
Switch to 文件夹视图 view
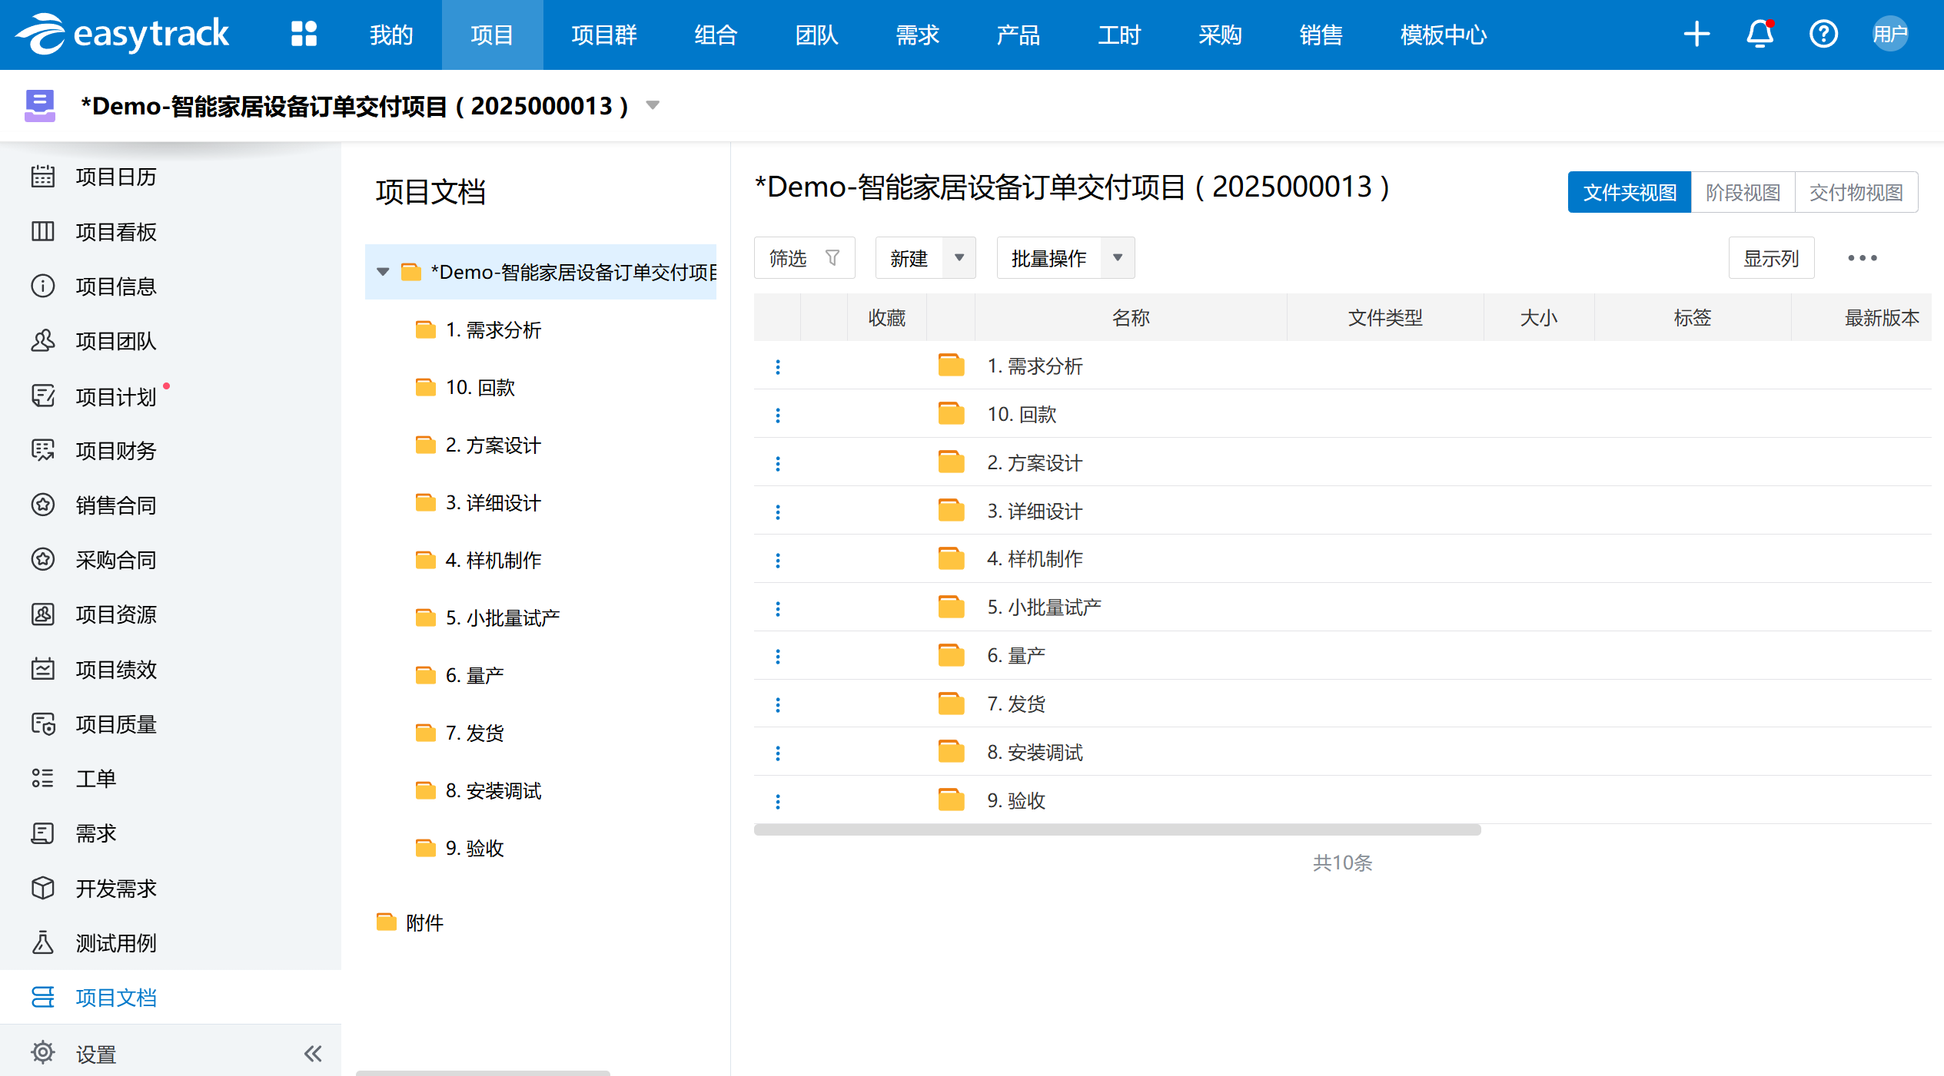coord(1629,192)
